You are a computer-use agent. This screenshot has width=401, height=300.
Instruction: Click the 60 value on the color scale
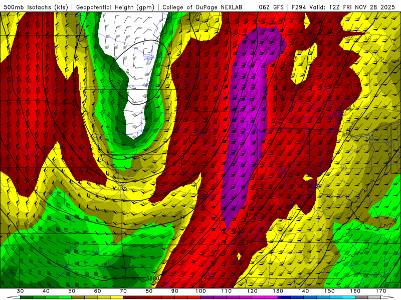pos(97,291)
